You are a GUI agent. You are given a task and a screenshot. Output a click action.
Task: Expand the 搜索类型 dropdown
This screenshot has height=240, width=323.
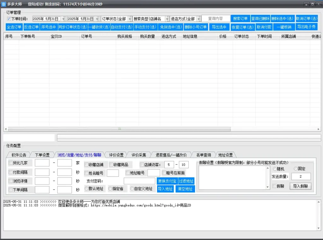click(167, 19)
